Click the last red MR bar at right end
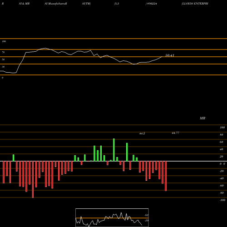The image size is (227, 227). point(166,176)
